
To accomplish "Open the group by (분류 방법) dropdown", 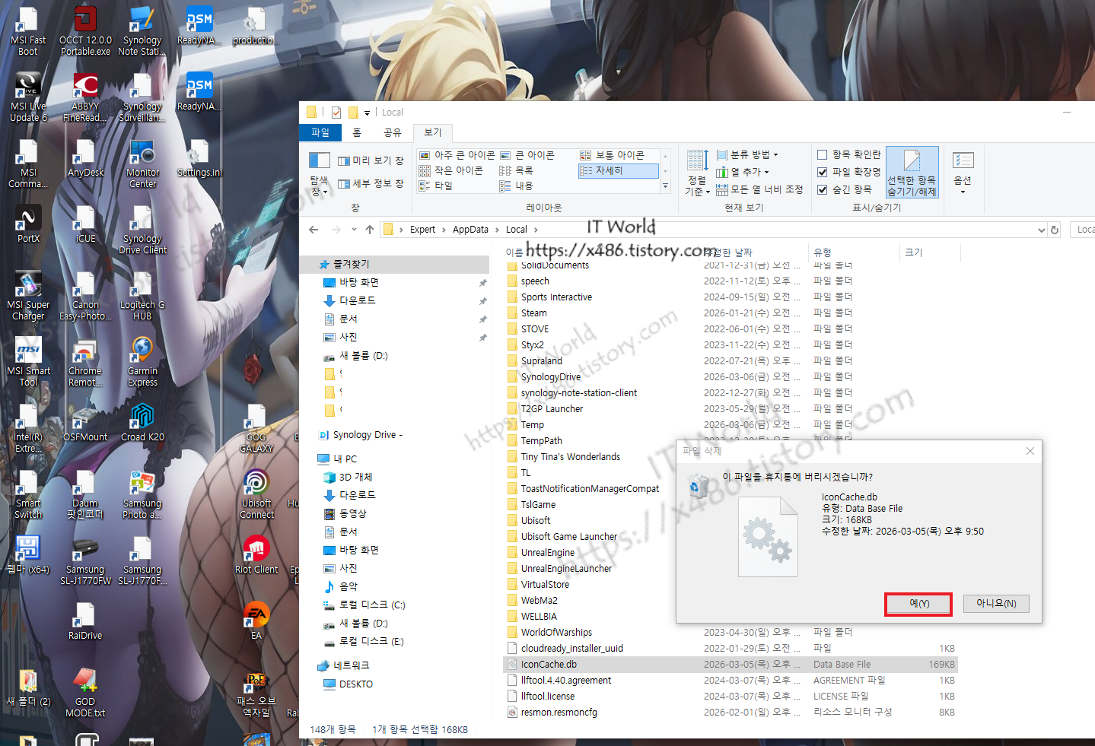I will [747, 154].
